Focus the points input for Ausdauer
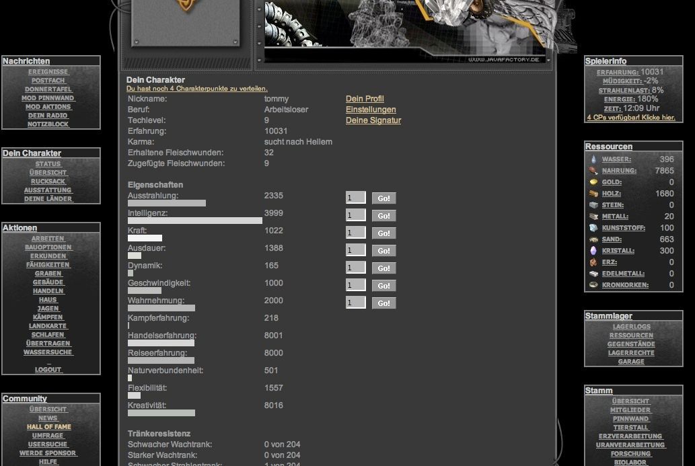Image resolution: width=695 pixels, height=466 pixels. 356,250
